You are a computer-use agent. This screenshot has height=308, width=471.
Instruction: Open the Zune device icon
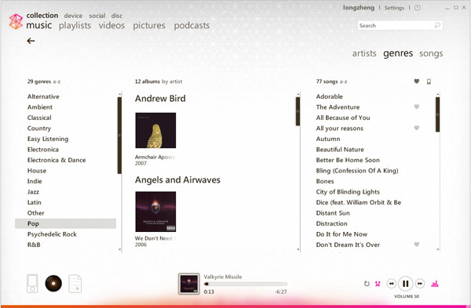tap(32, 284)
